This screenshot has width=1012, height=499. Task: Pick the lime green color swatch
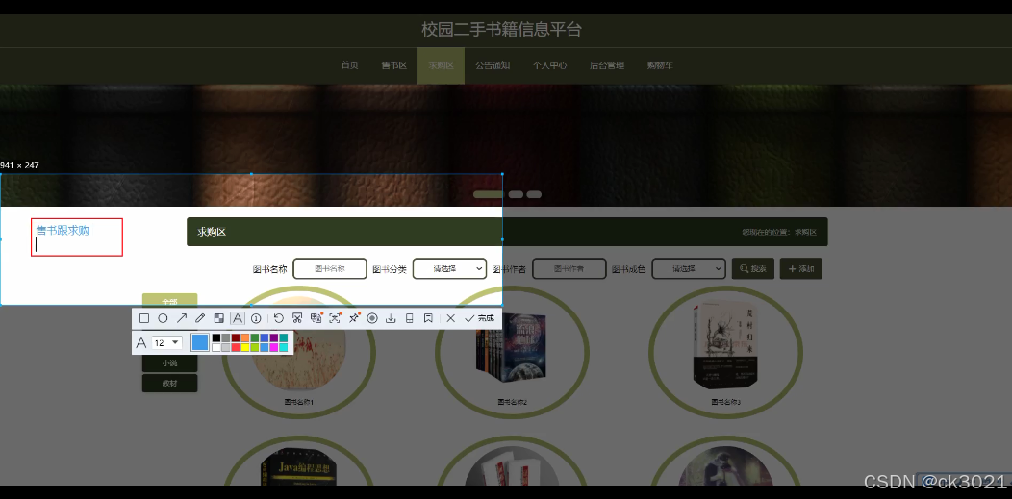pyautogui.click(x=255, y=347)
